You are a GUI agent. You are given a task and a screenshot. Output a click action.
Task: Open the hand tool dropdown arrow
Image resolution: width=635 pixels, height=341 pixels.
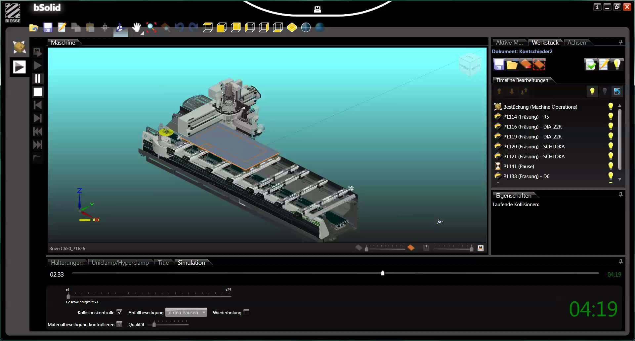point(142,33)
